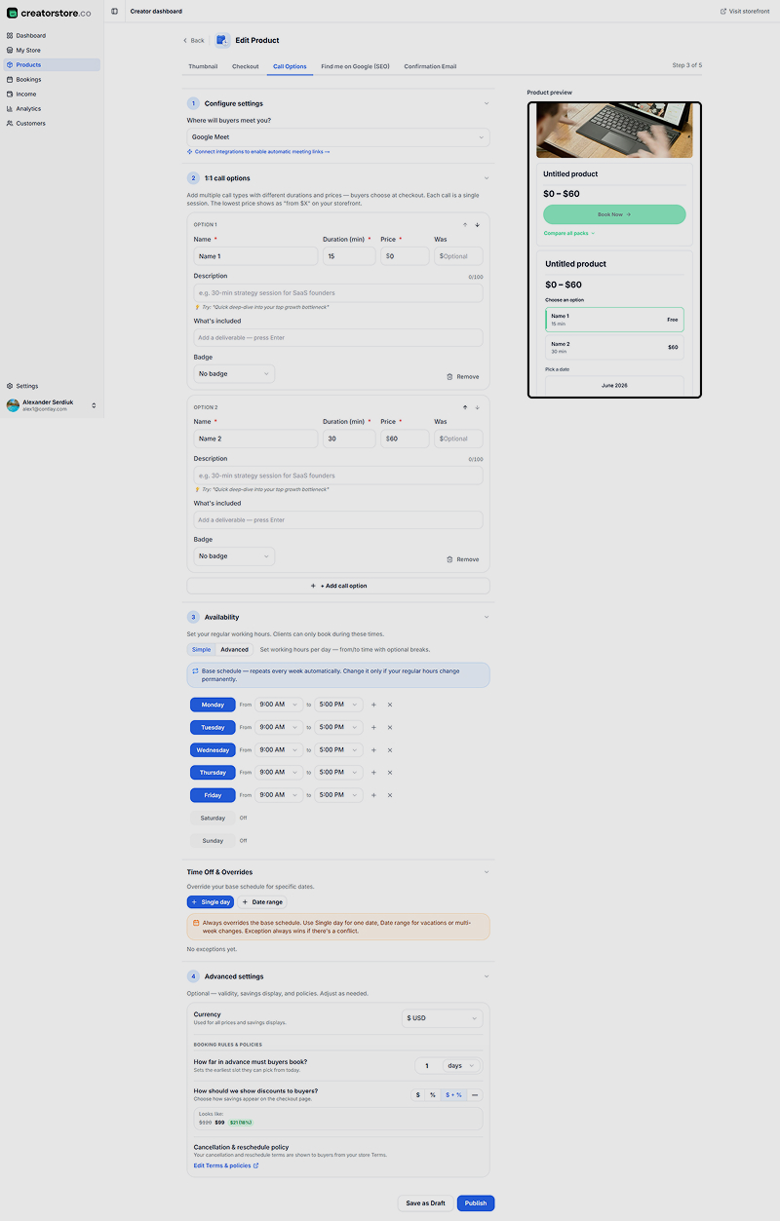The width and height of the screenshot is (780, 1221).
Task: Collapse the Configure settings section
Action: [487, 103]
